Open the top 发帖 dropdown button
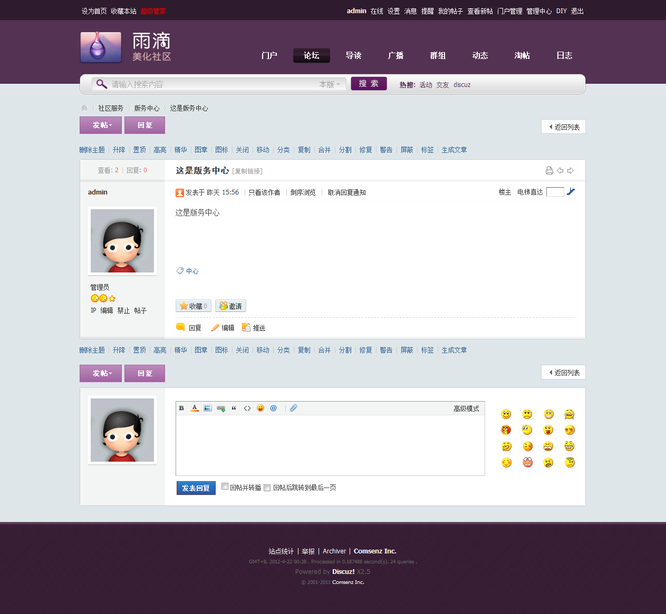Screen dimensions: 666x614 [101, 125]
